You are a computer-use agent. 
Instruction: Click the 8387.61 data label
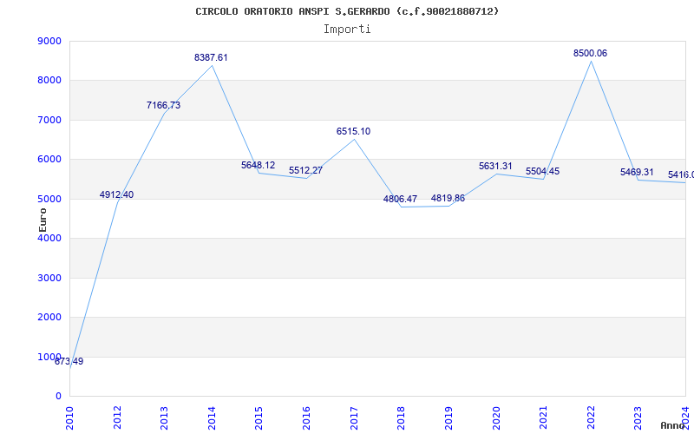point(211,57)
